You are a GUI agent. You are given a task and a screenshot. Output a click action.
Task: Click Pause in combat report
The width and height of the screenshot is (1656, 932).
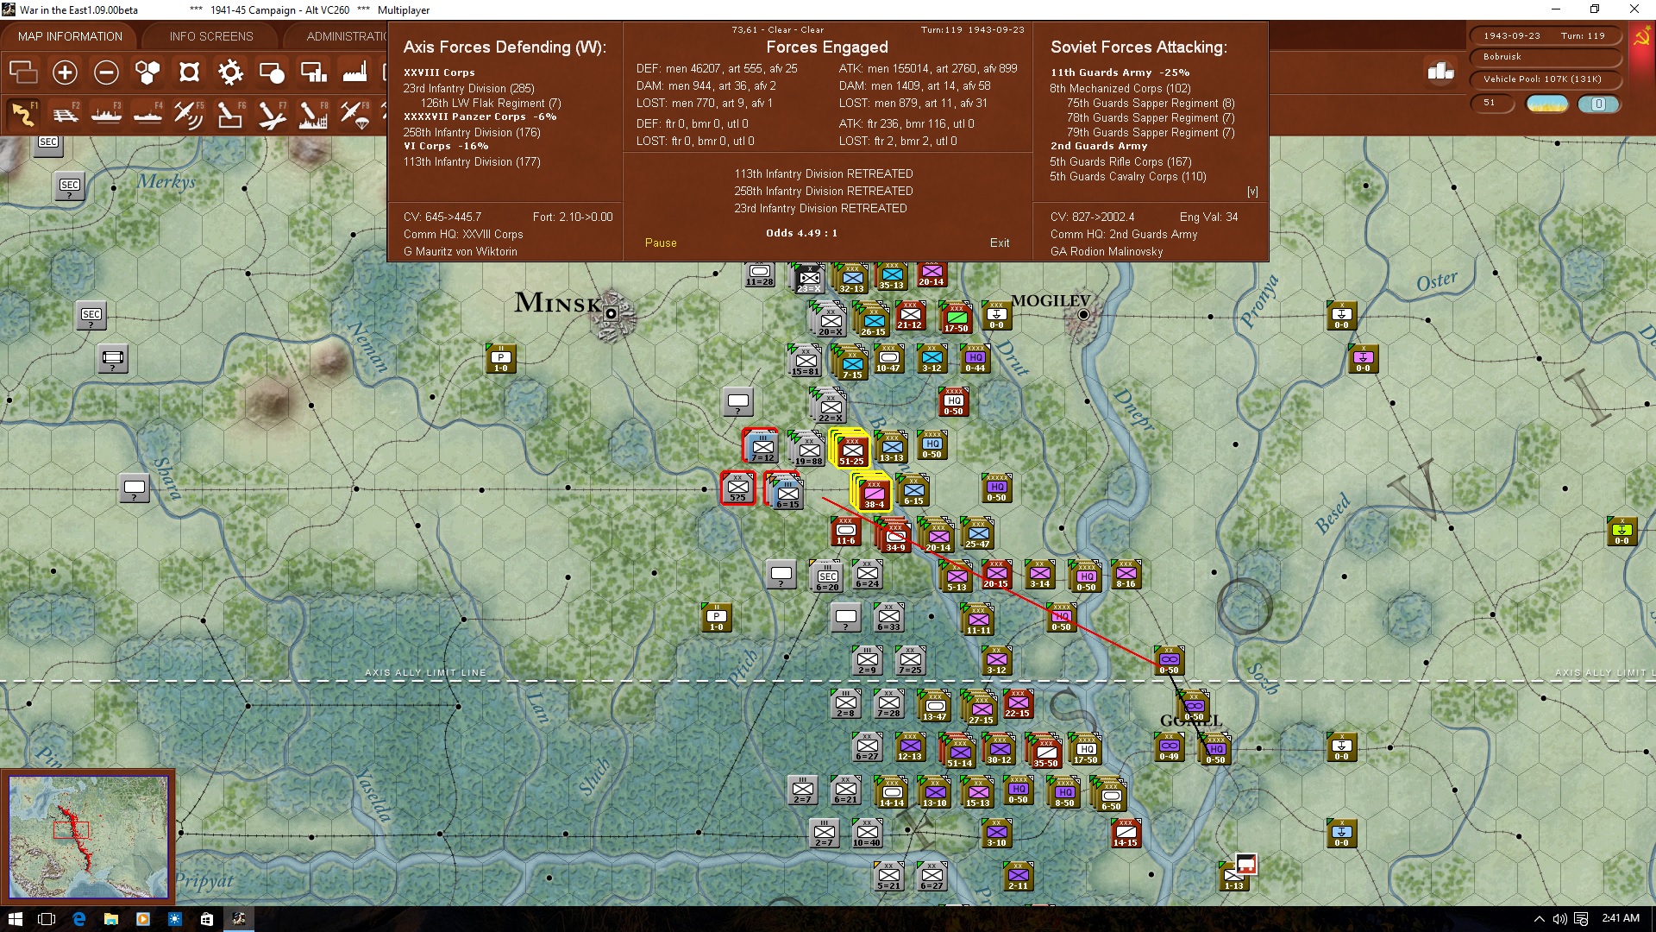661,243
